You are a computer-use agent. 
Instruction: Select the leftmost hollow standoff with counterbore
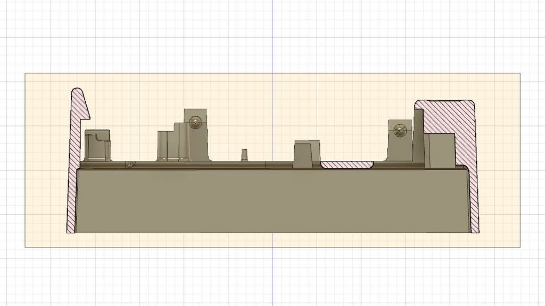pyautogui.click(x=97, y=143)
